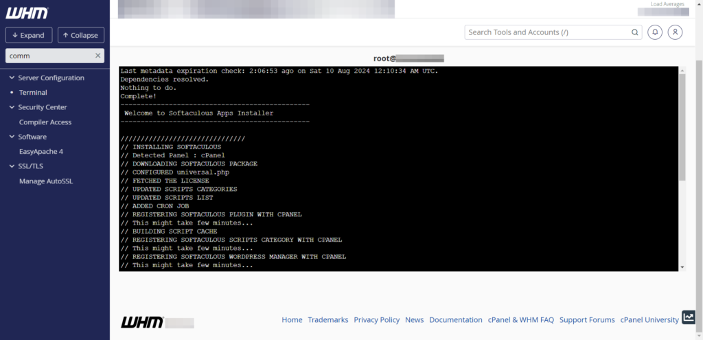This screenshot has height=340, width=703.
Task: Click the terminal scroll down arrow
Action: 682,267
